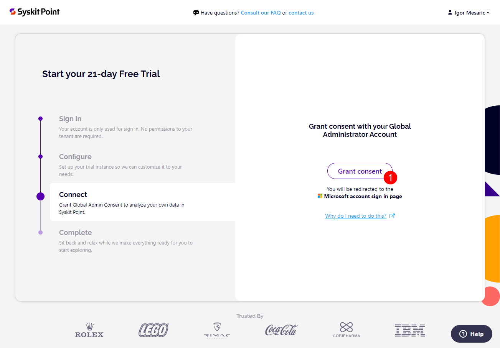Open "Why do I need to do this?" link
Screen dimensions: 500x348
[x=356, y=216]
